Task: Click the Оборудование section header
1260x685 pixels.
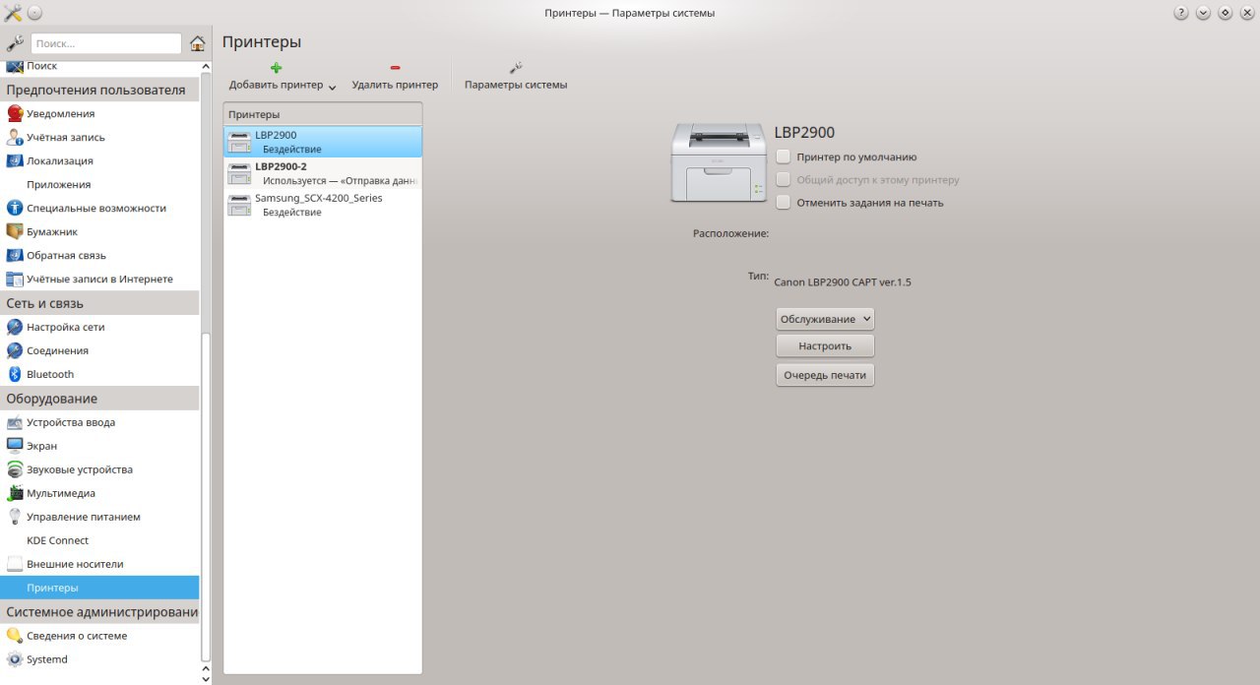Action: coord(99,399)
